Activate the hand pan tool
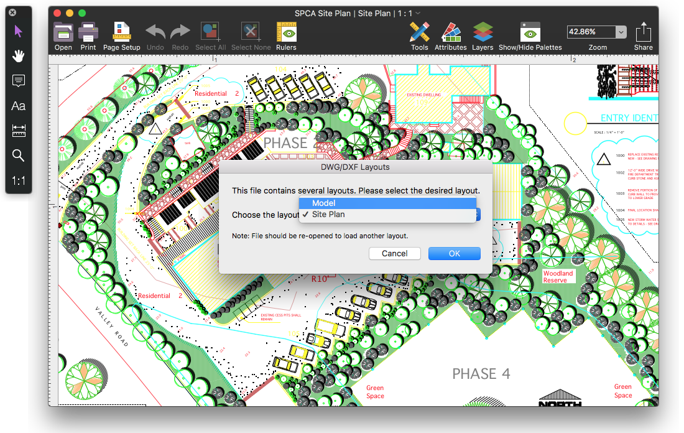 (18, 56)
